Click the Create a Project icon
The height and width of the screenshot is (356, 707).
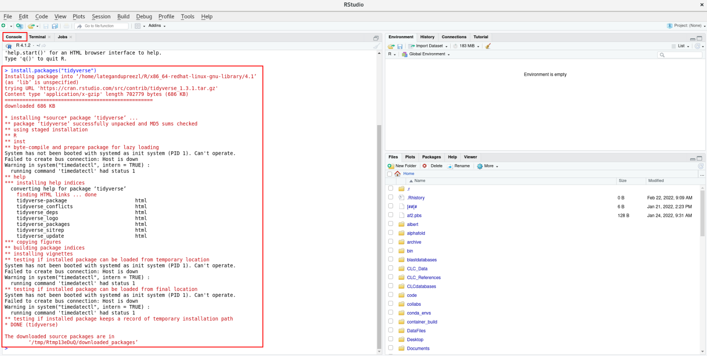click(19, 26)
